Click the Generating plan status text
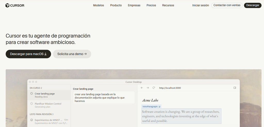264x127 pixels. [43, 107]
